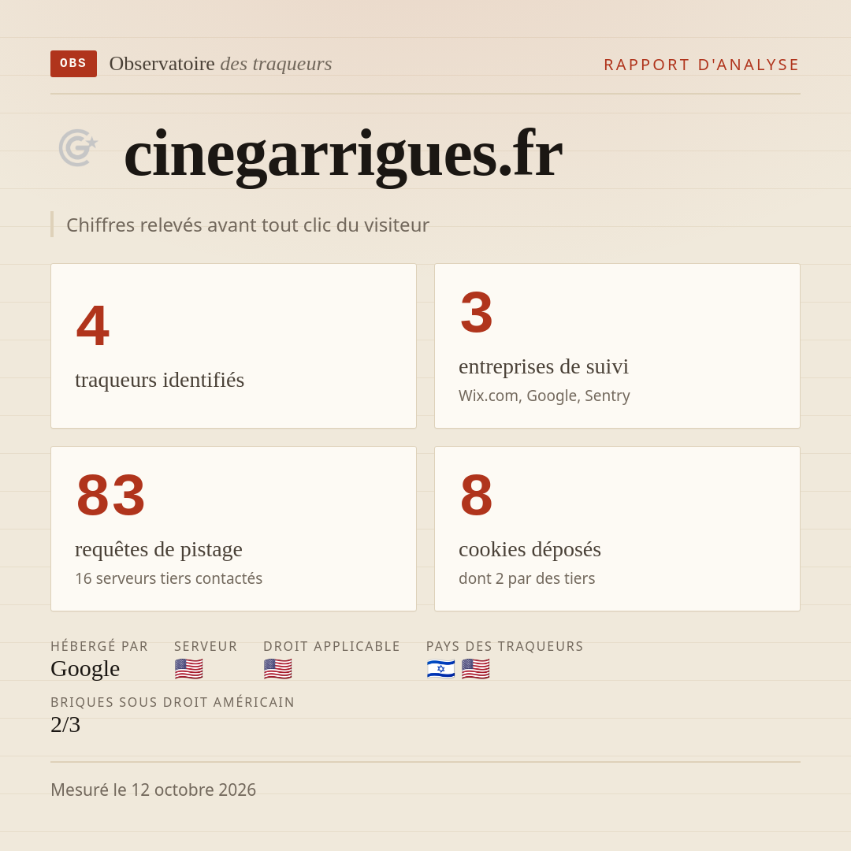Open the 4 traqueurs identifiés card
Image resolution: width=851 pixels, height=851 pixels.
click(233, 346)
